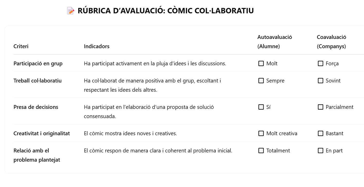Click the memo pencil icon beside the title
364x187 pixels.
70,11
